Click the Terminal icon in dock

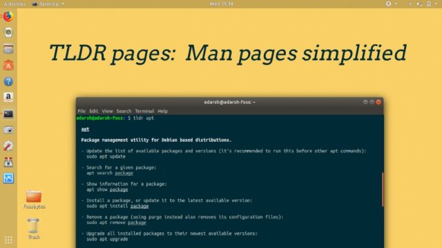[x=8, y=114]
